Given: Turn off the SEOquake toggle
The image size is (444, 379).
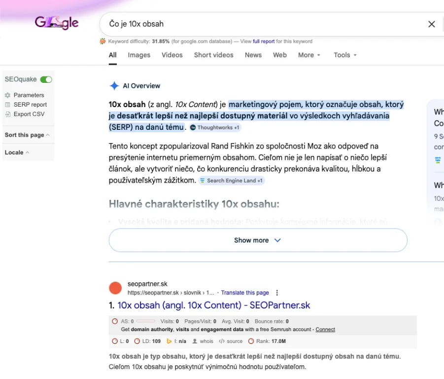Looking at the screenshot, I should pos(46,79).
